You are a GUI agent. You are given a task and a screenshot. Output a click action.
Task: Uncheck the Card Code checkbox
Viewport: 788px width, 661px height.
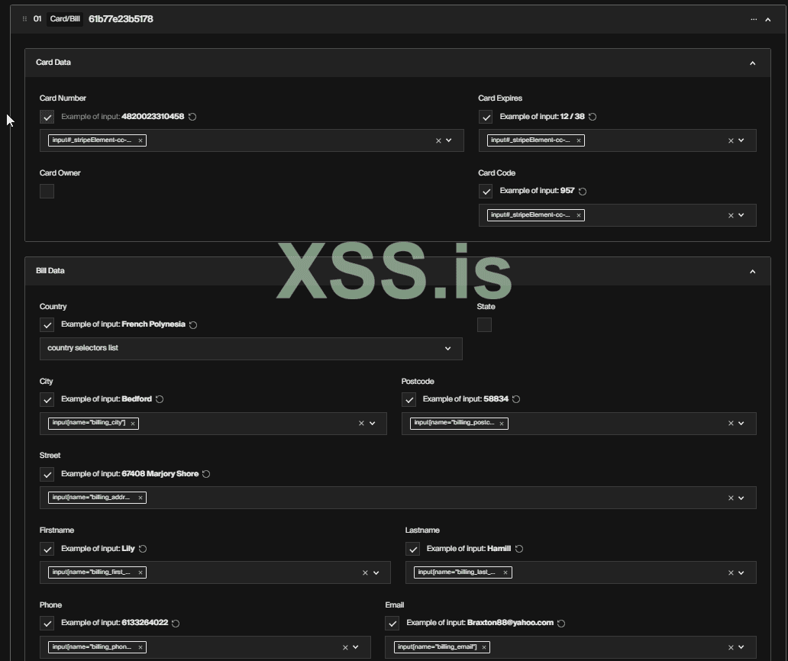point(486,192)
